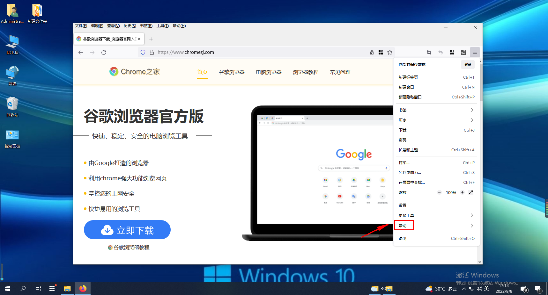This screenshot has width=548, height=295.
Task: Open the hamburger menu icon
Action: pyautogui.click(x=475, y=52)
